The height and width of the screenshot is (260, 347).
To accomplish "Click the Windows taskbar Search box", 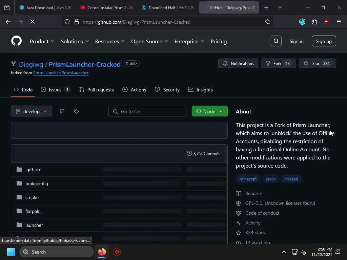I will [57, 252].
